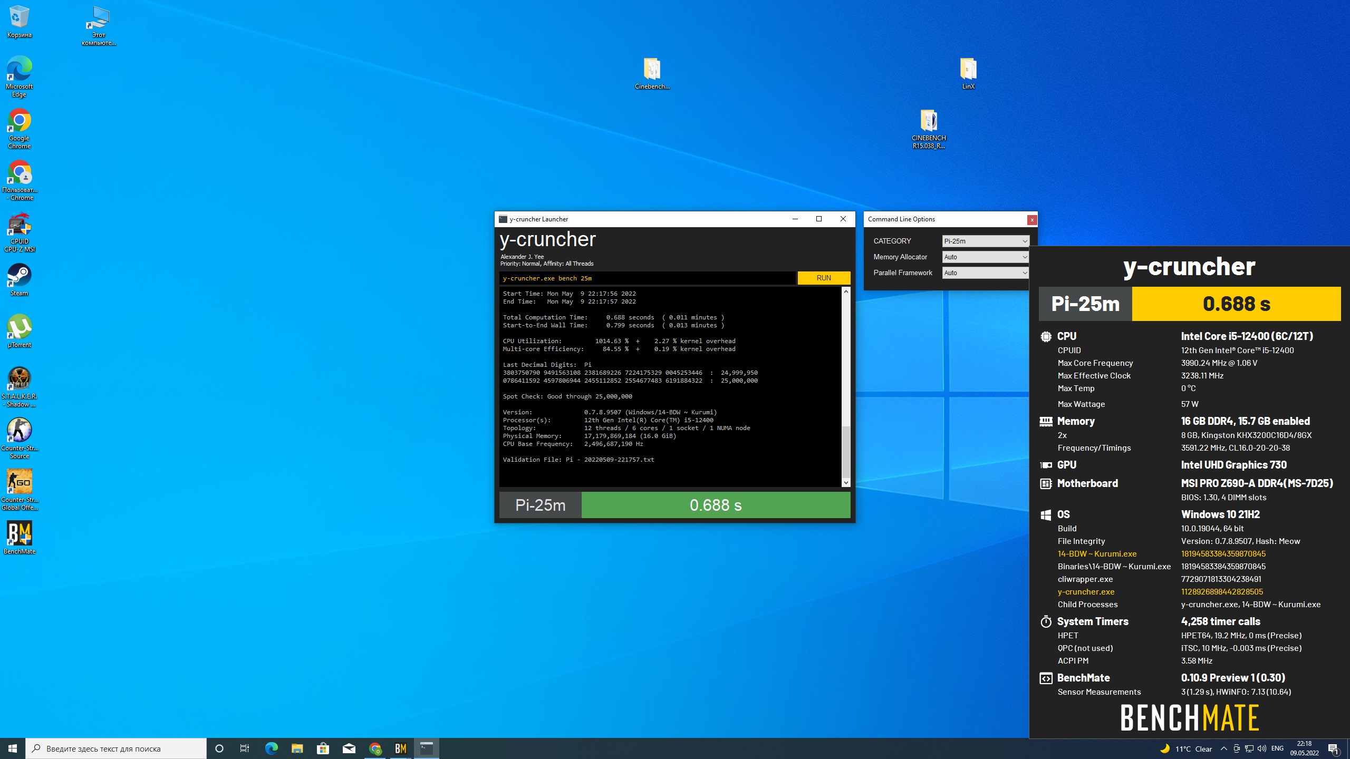Screen dimensions: 1350x759
Task: Show hidden system tray icons
Action: 1224,748
